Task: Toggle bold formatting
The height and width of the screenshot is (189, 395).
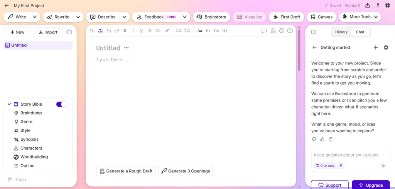Action: coord(125,30)
